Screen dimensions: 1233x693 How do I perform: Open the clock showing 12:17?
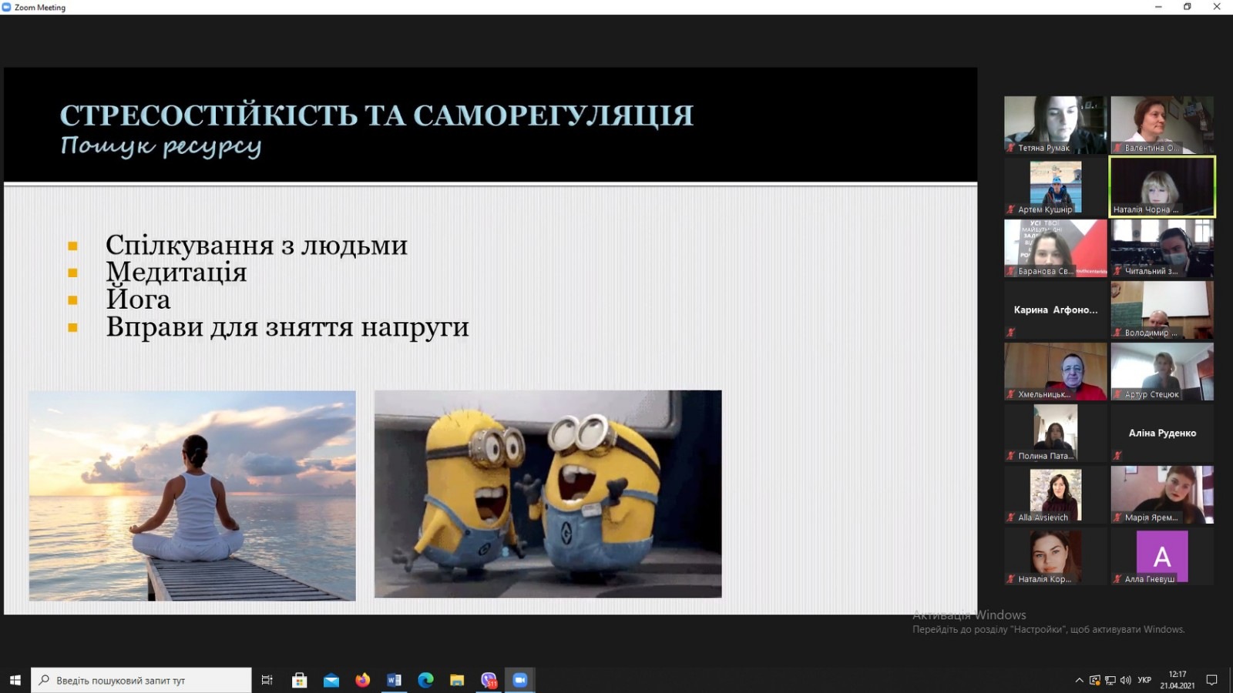pyautogui.click(x=1177, y=680)
